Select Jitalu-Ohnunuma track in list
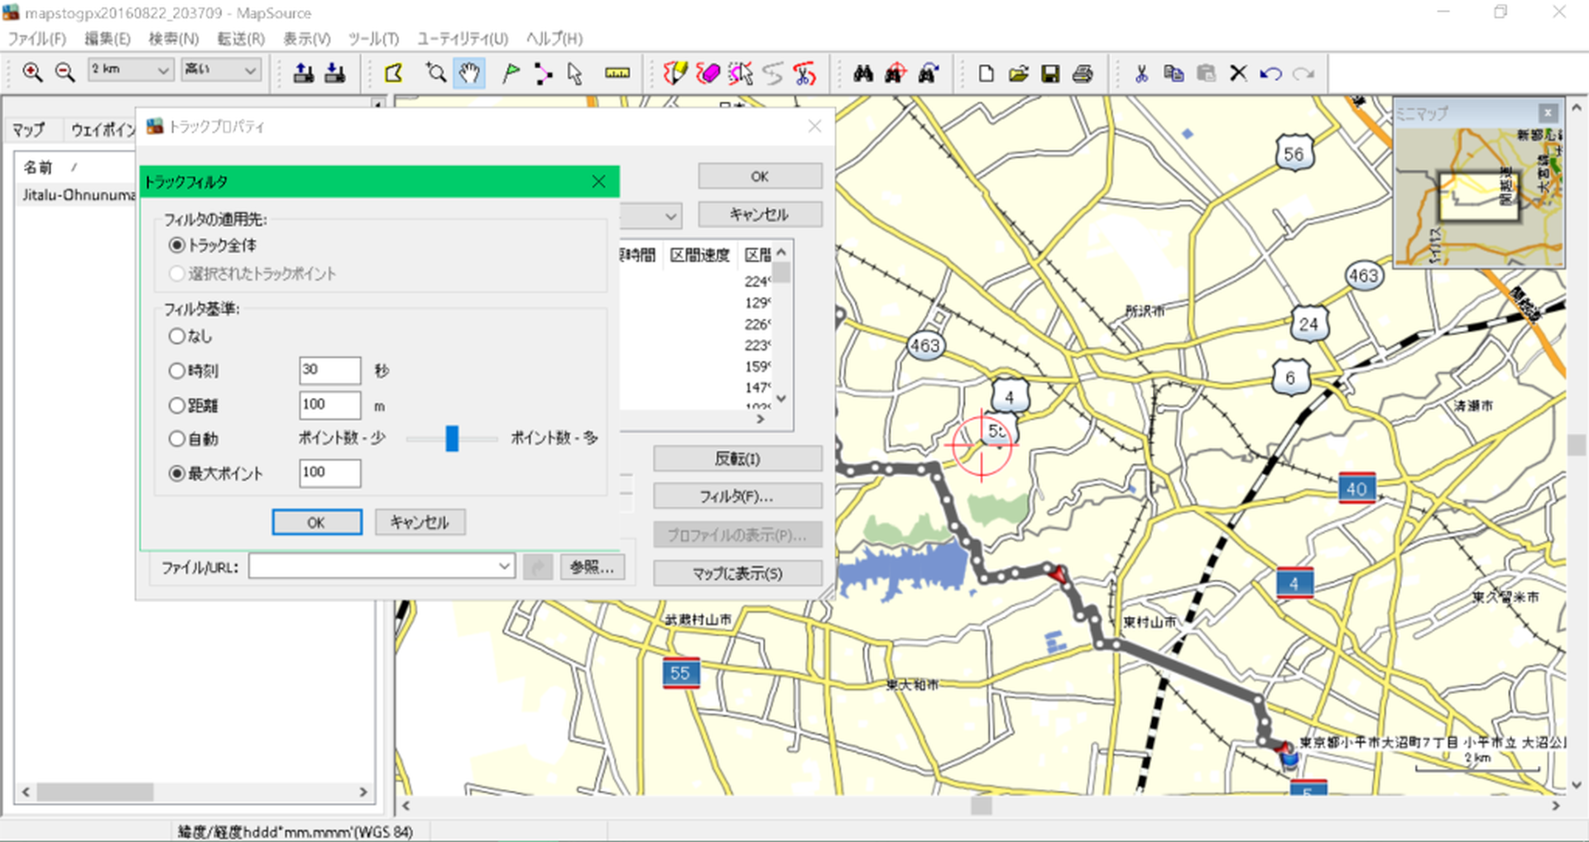This screenshot has height=842, width=1589. [79, 195]
